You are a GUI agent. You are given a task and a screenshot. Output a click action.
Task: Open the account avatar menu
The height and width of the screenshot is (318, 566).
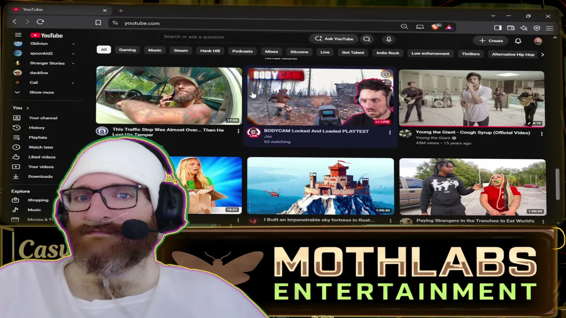538,41
